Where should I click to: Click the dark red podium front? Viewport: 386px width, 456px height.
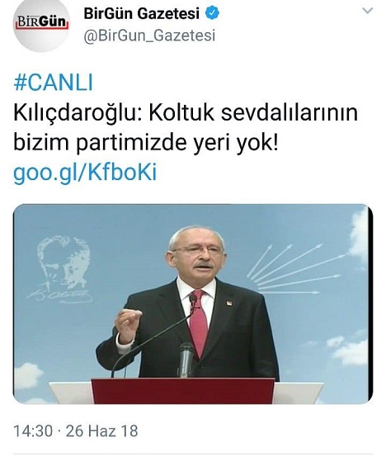click(183, 391)
